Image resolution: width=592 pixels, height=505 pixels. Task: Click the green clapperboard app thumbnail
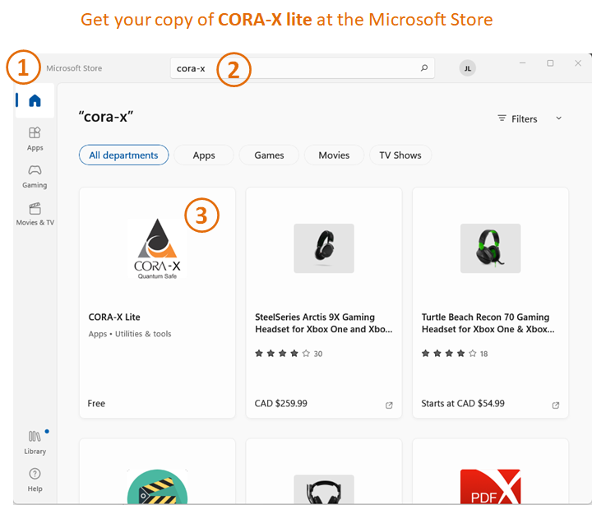coord(157,486)
